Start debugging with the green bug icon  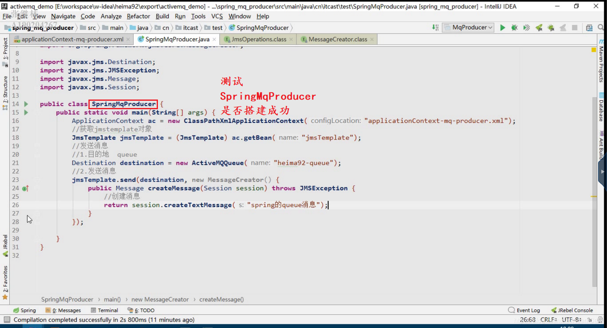point(515,27)
